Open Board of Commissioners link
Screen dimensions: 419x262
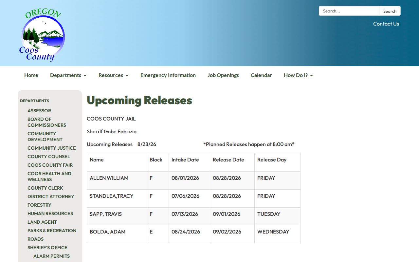(47, 122)
